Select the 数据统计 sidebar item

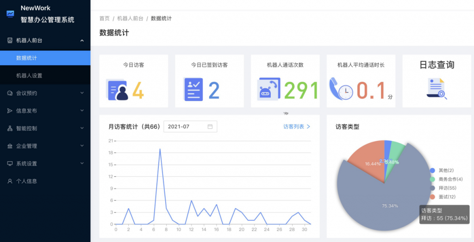pos(26,58)
